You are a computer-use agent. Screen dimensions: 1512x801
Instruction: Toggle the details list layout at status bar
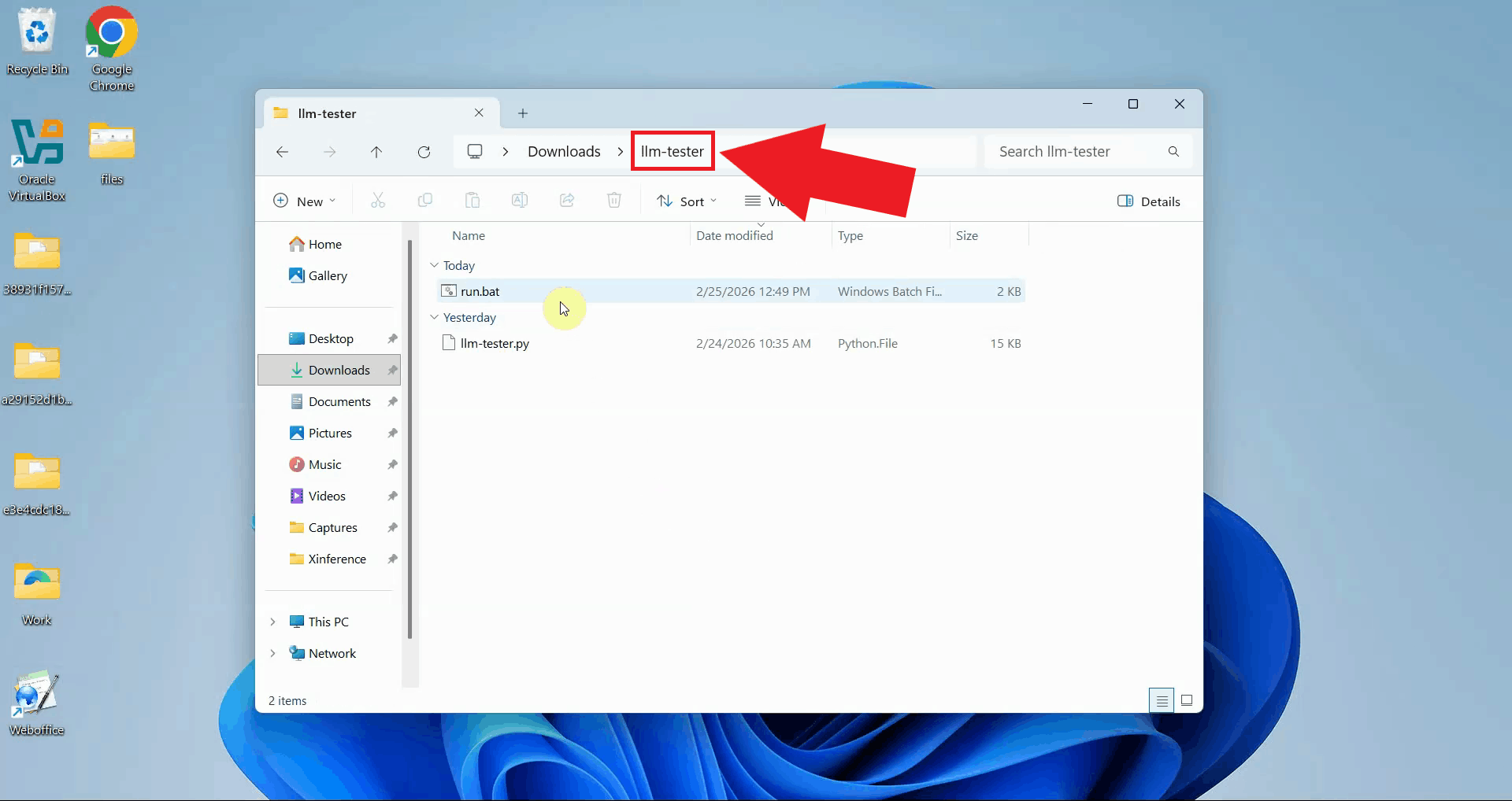(x=1162, y=700)
